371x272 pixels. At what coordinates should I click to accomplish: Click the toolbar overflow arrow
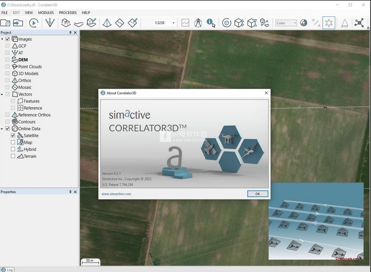368,28
